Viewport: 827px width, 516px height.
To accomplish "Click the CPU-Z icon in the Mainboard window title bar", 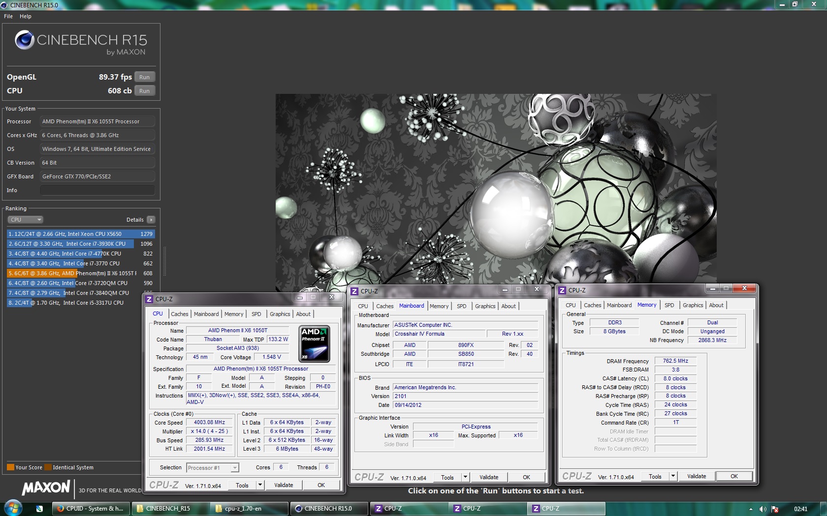I will [x=354, y=291].
